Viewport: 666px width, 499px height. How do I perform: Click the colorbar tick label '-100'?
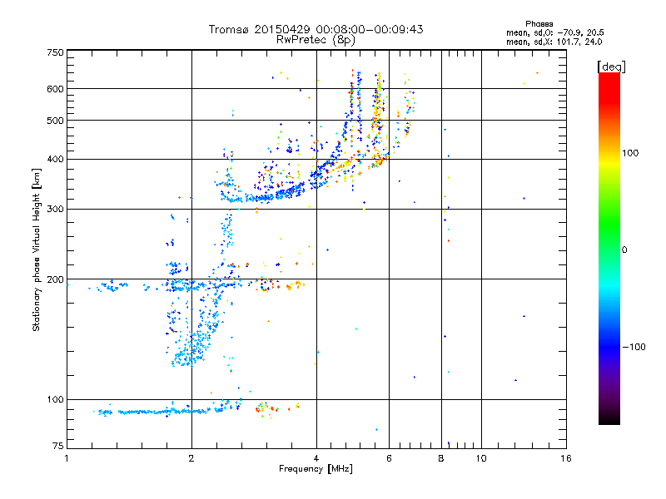[634, 347]
